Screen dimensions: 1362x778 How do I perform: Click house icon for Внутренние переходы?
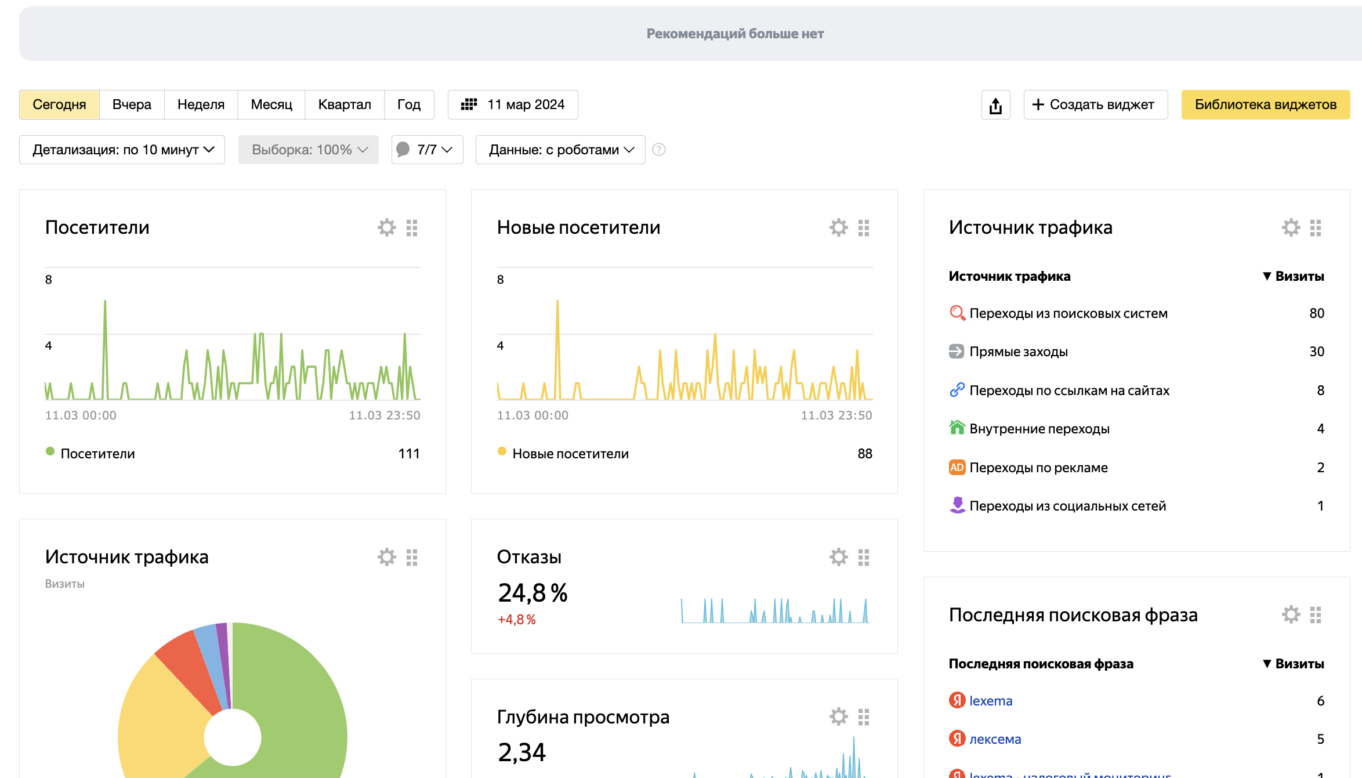[x=957, y=428]
